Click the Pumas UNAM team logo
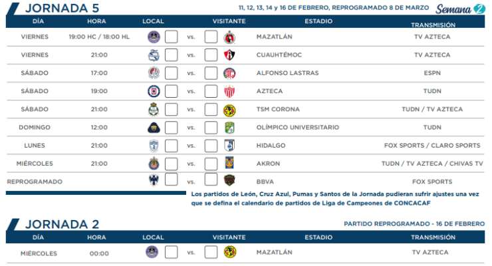 click(x=154, y=127)
